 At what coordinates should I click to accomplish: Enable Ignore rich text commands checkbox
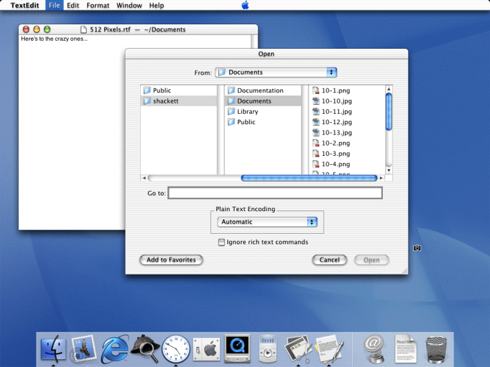pos(221,242)
